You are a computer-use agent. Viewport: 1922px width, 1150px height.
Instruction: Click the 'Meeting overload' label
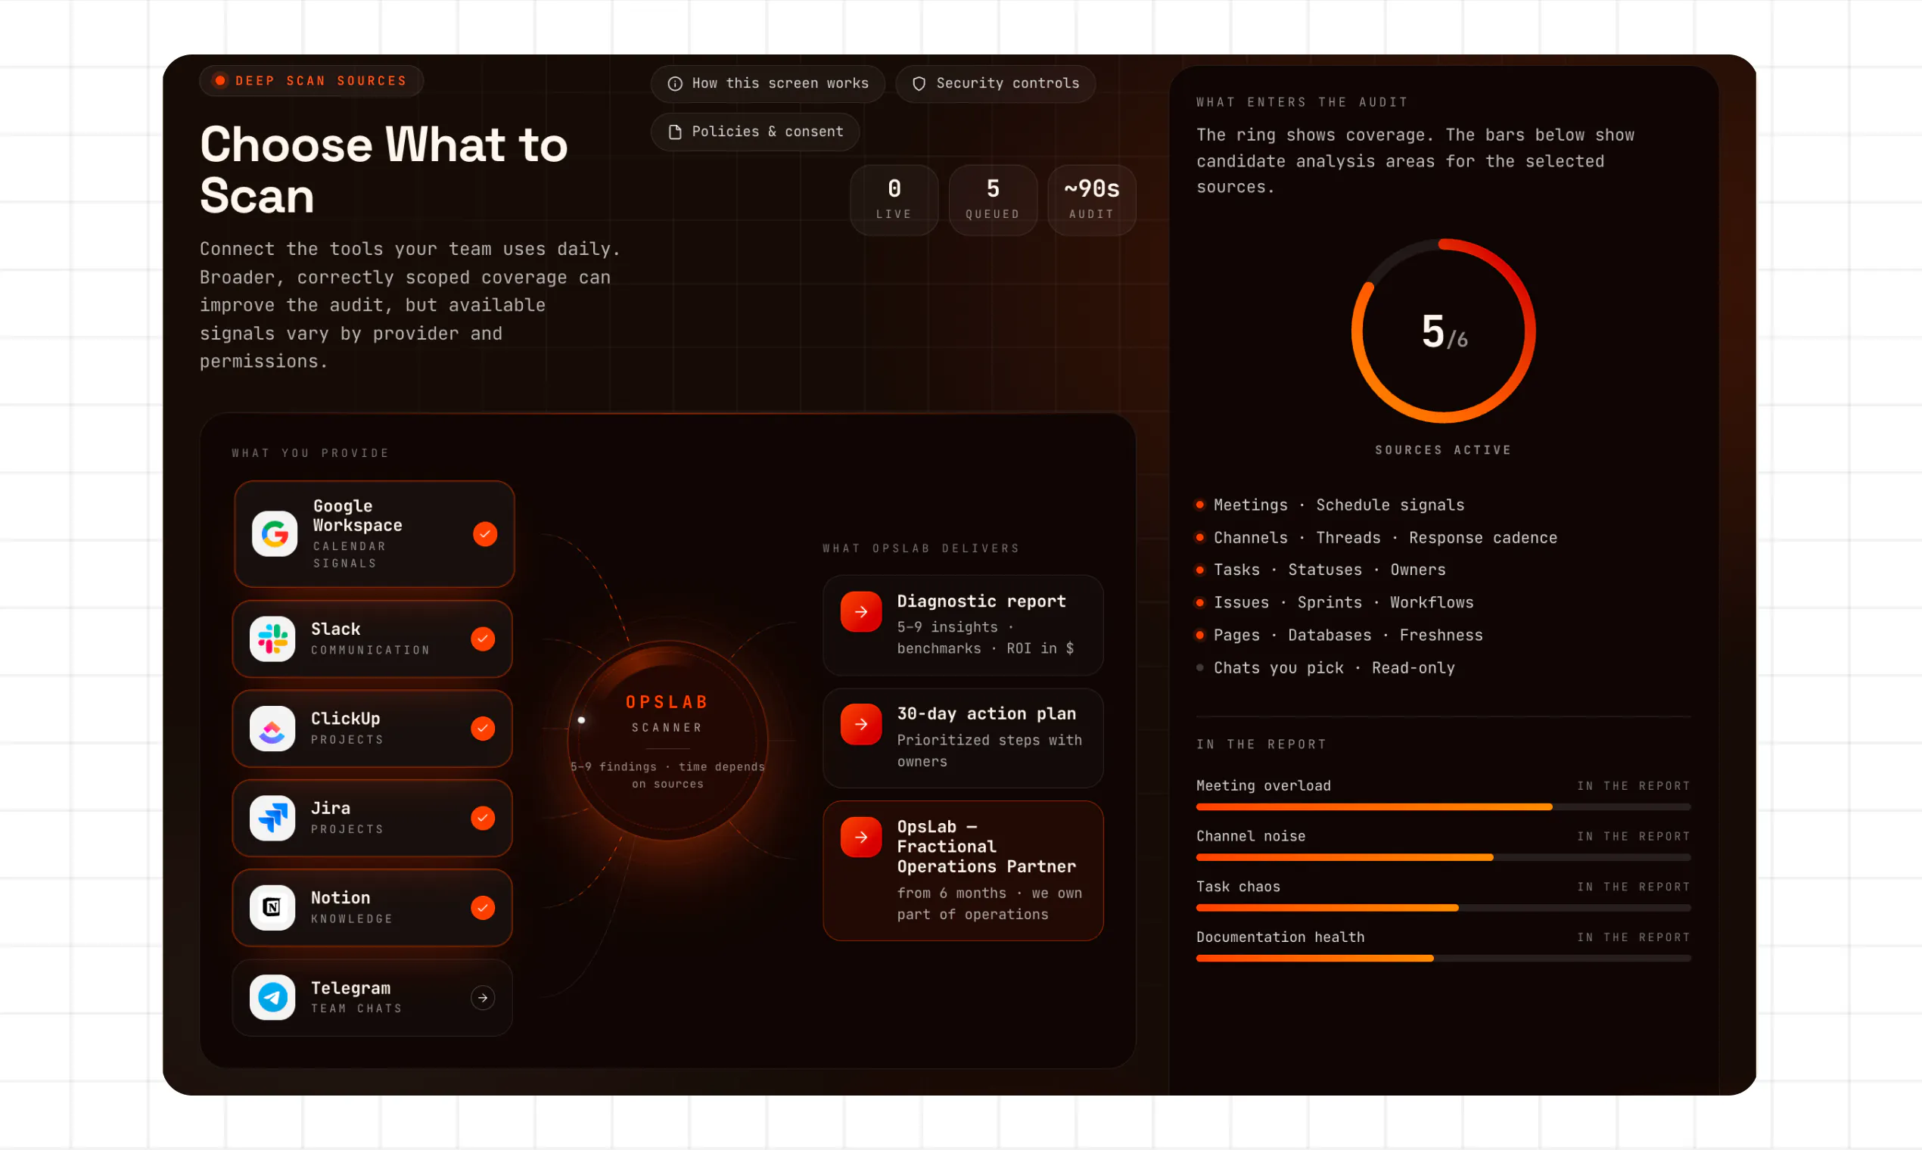pyautogui.click(x=1263, y=786)
